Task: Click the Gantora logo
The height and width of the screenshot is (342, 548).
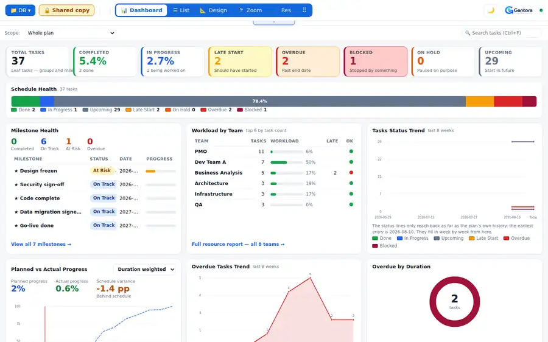Action: (x=519, y=10)
